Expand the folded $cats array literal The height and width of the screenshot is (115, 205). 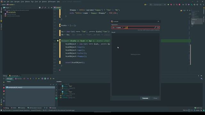[x=73, y=26]
